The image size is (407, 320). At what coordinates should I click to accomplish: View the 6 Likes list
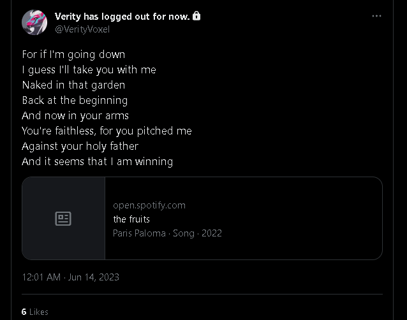click(35, 312)
